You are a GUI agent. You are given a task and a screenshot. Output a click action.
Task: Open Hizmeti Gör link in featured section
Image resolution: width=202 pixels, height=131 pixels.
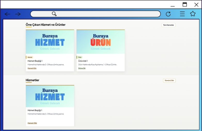pyautogui.click(x=32, y=68)
